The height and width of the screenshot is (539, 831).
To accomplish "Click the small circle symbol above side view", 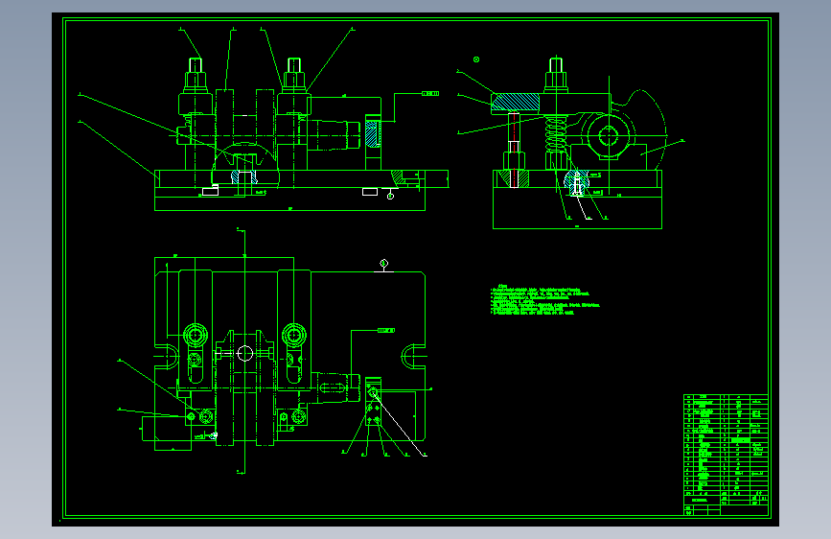I will coord(476,59).
